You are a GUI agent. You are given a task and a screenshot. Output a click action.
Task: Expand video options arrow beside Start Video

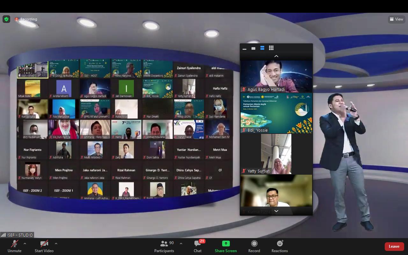click(56, 244)
